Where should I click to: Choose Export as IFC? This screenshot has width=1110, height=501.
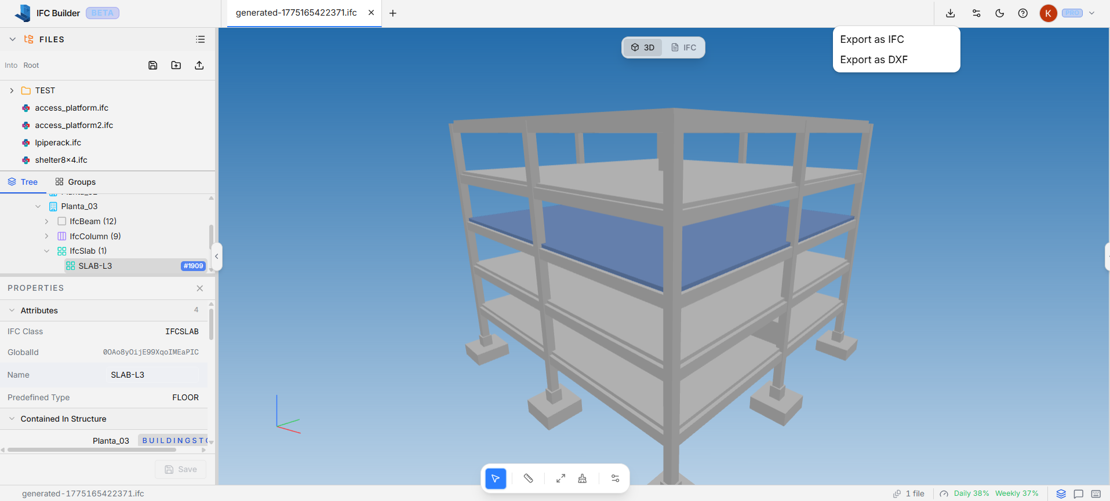[872, 39]
